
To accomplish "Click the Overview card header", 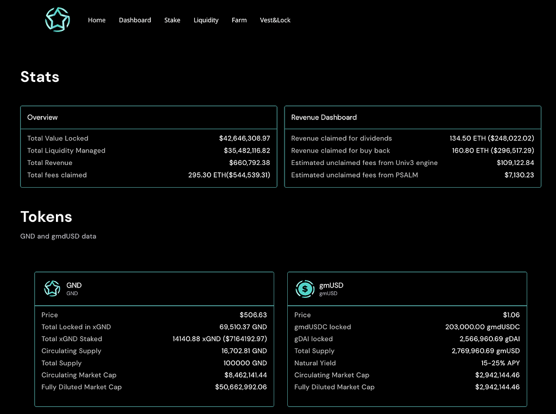I will [x=42, y=117].
